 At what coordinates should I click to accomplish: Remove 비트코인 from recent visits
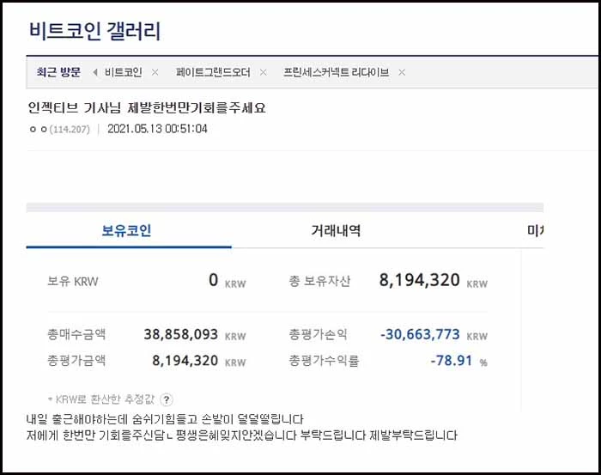155,72
